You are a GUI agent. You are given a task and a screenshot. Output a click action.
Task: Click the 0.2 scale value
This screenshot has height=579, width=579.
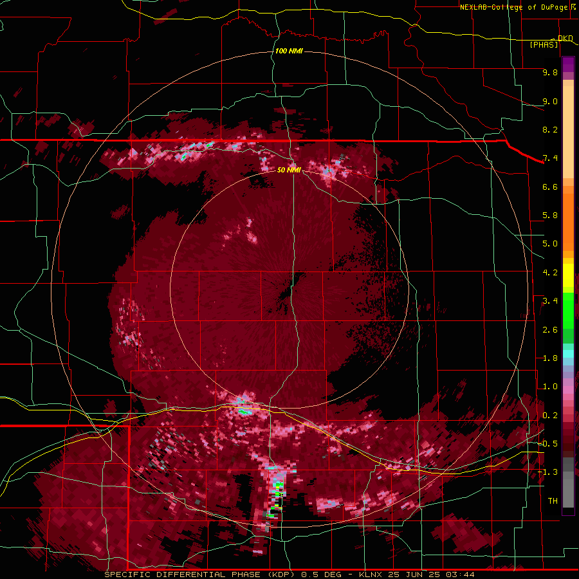coord(550,416)
